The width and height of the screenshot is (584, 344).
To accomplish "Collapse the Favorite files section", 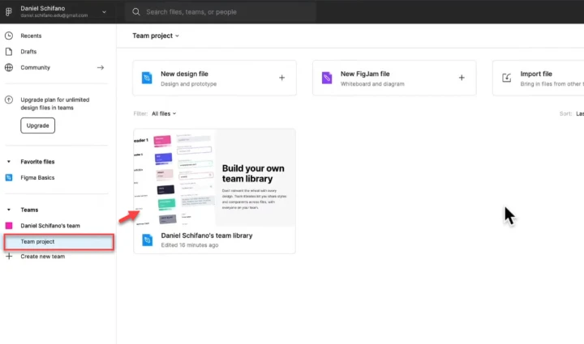I will (x=9, y=162).
